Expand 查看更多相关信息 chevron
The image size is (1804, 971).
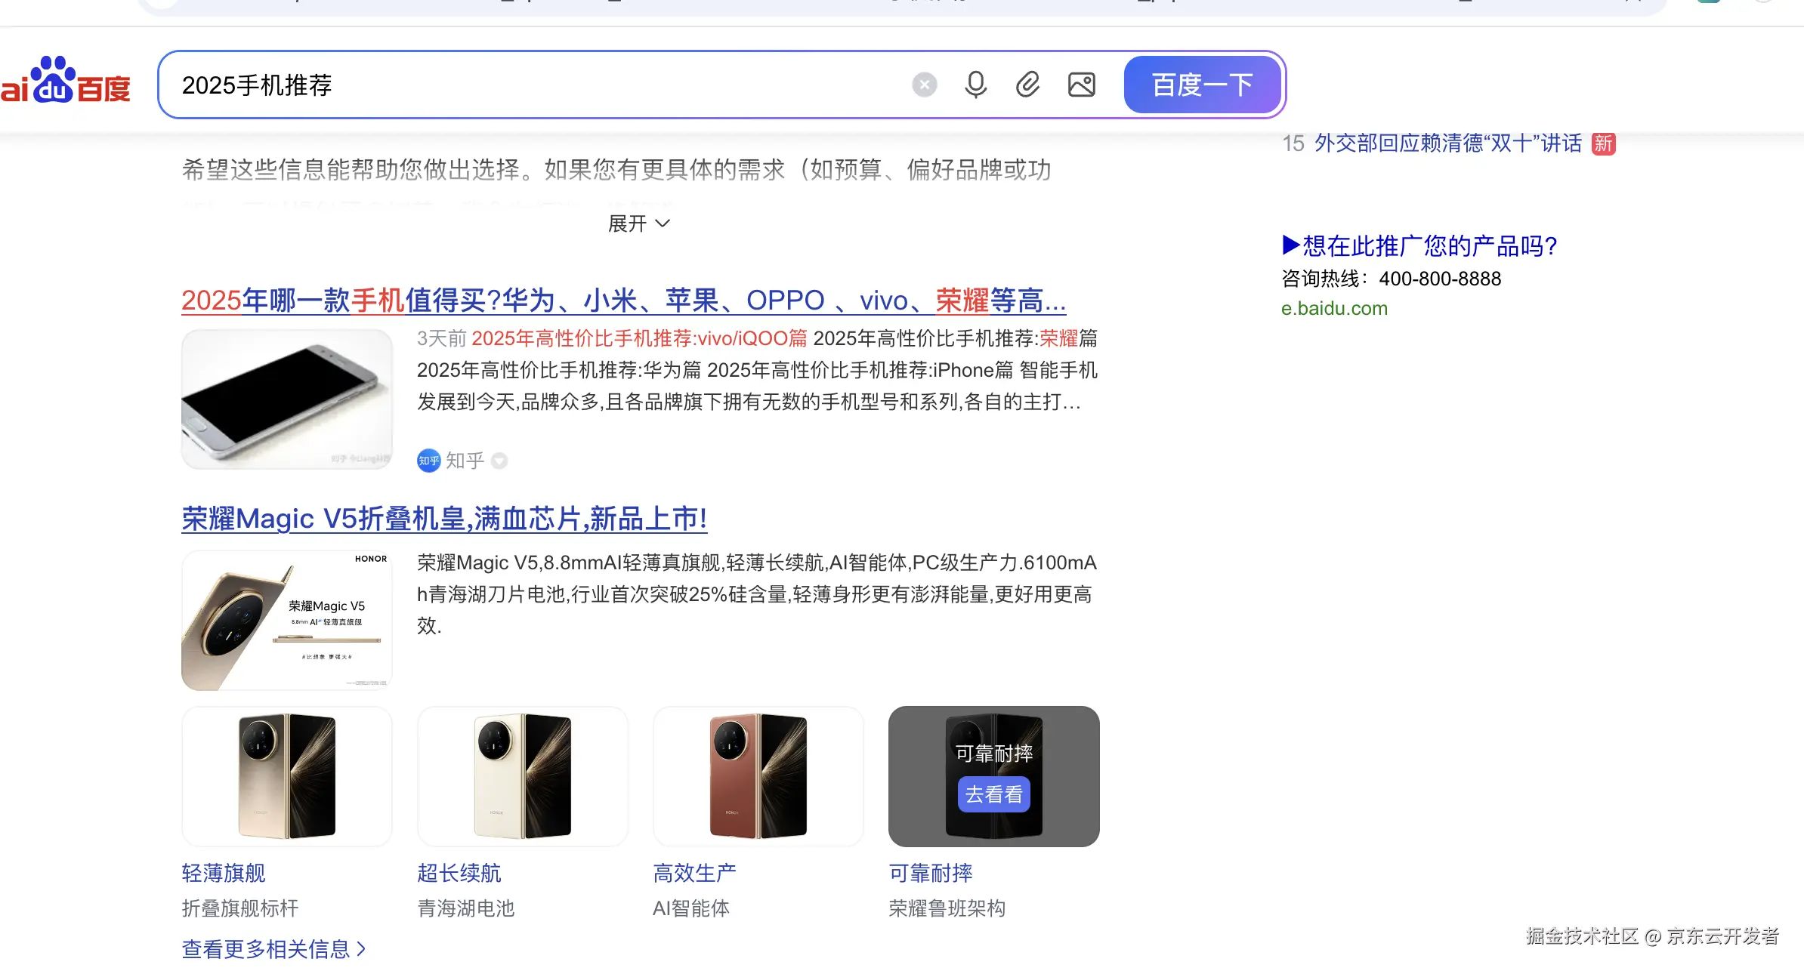point(362,949)
